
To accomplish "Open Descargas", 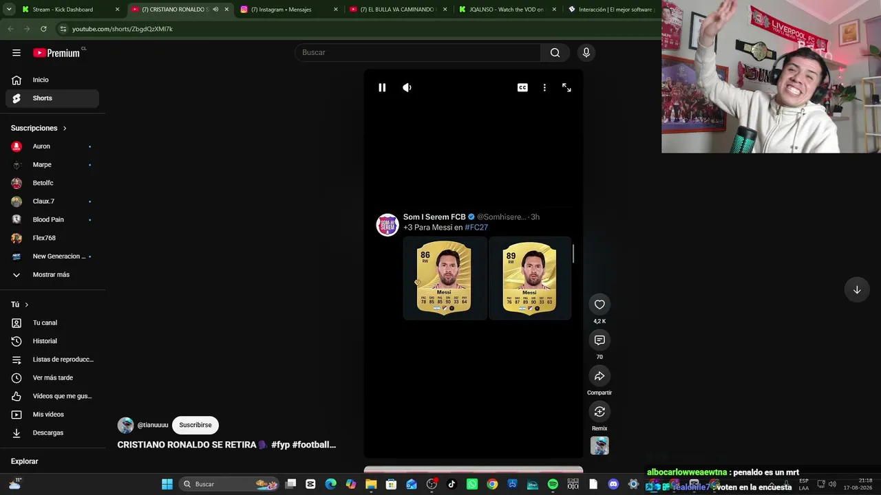I will [x=52, y=433].
